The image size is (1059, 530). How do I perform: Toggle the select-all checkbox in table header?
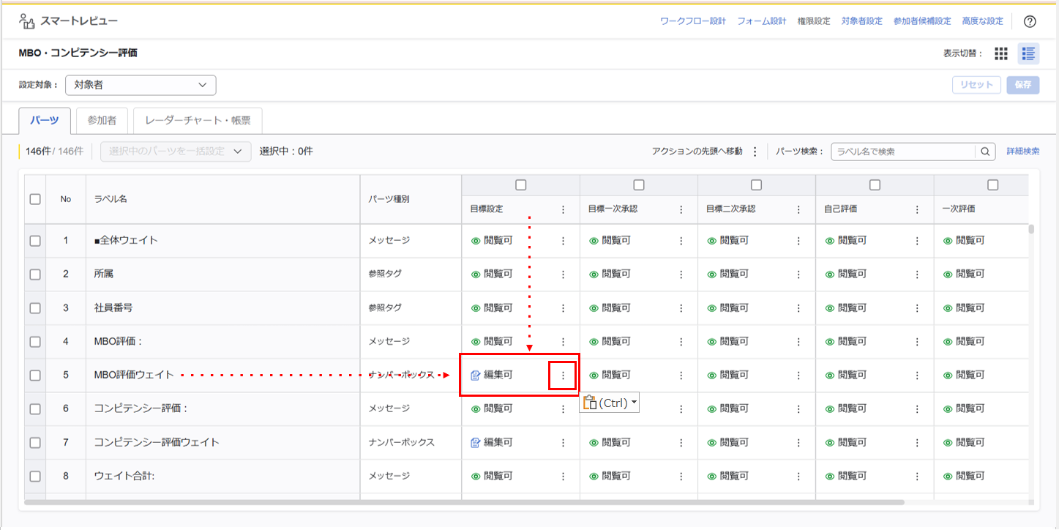coord(35,199)
